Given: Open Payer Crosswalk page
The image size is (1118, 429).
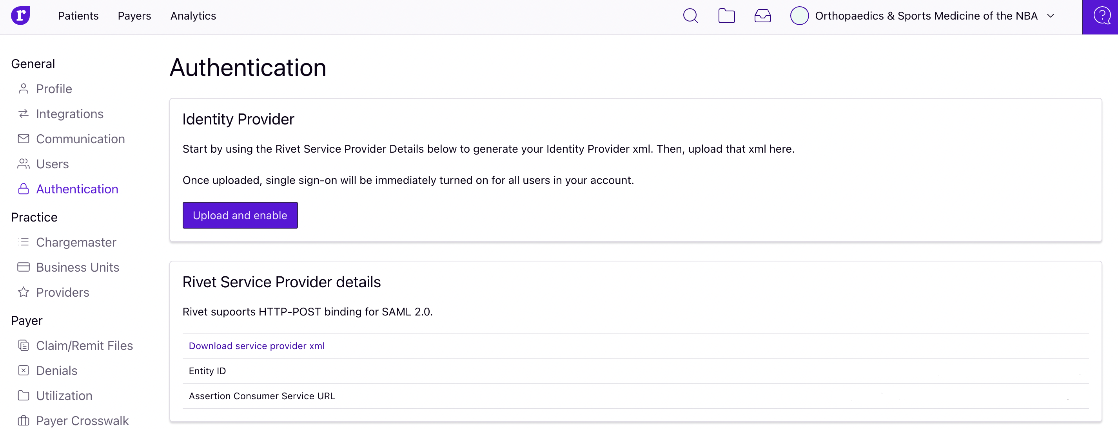Looking at the screenshot, I should tap(82, 420).
